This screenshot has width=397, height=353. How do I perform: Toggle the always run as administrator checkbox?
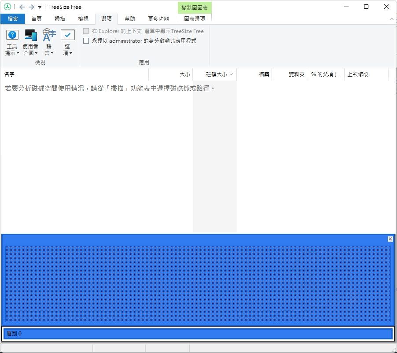click(86, 41)
